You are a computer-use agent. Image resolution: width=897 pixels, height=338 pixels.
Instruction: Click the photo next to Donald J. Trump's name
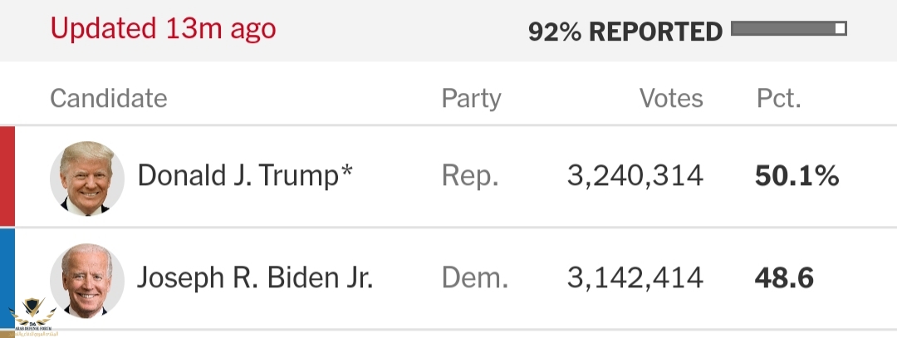click(x=87, y=178)
